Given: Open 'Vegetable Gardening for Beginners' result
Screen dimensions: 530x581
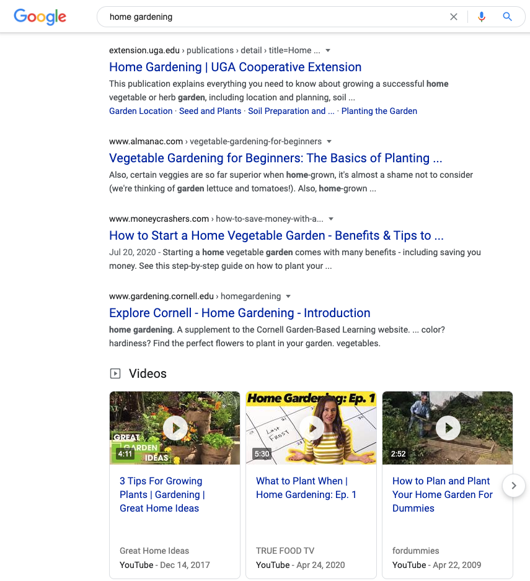Looking at the screenshot, I should (x=276, y=158).
